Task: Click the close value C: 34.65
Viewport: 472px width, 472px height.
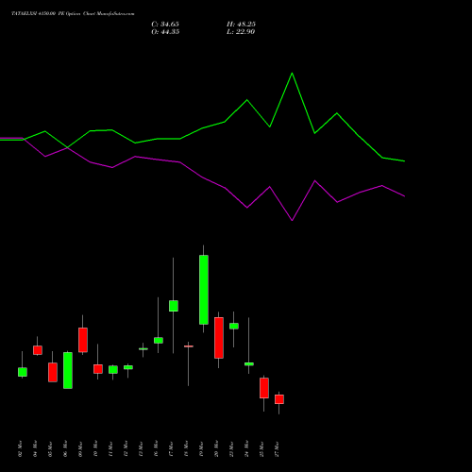Action: pyautogui.click(x=165, y=25)
